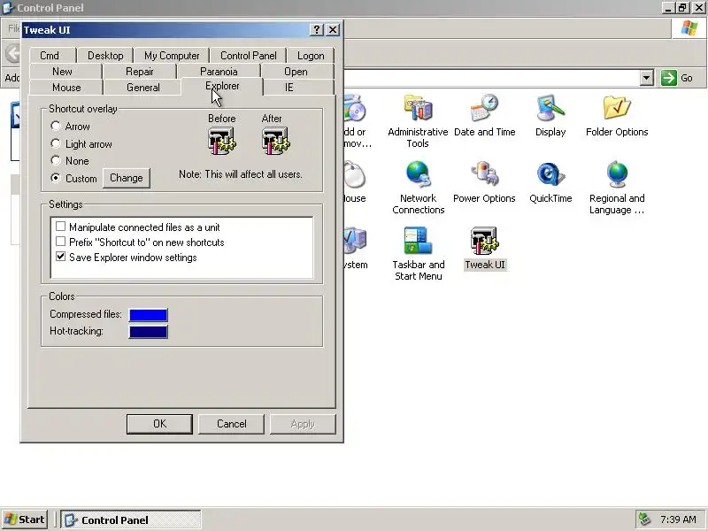Enable Manipulate connected files as a unit

coord(60,227)
